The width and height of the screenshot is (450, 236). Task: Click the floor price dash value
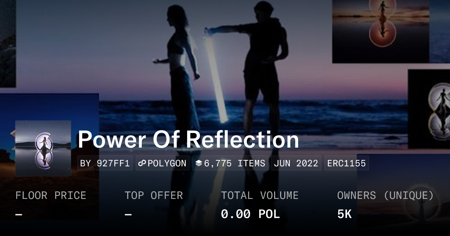point(19,215)
